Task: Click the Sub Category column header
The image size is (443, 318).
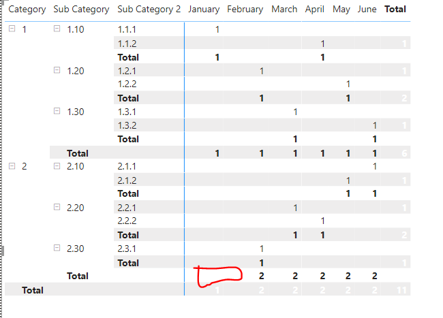Action: [81, 10]
